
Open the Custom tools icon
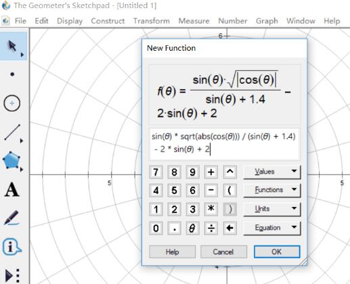(x=12, y=275)
